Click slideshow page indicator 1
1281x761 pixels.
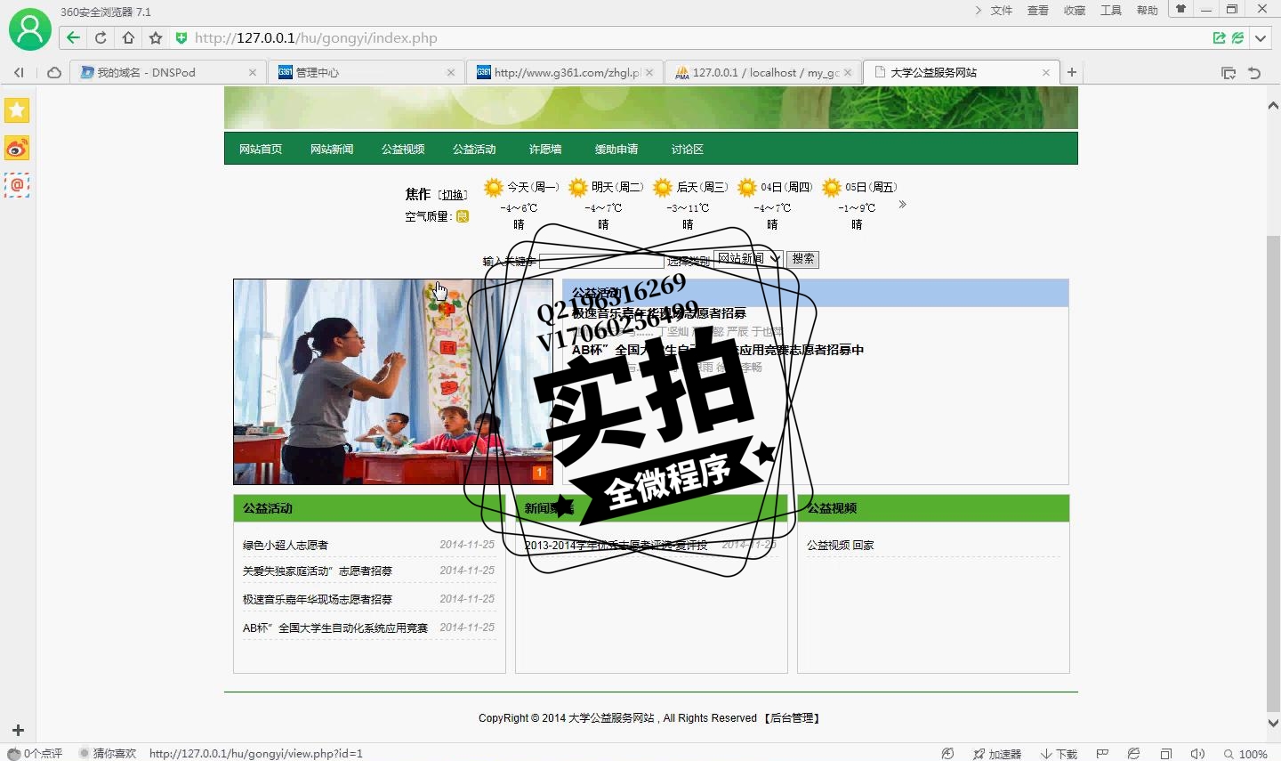pos(539,473)
